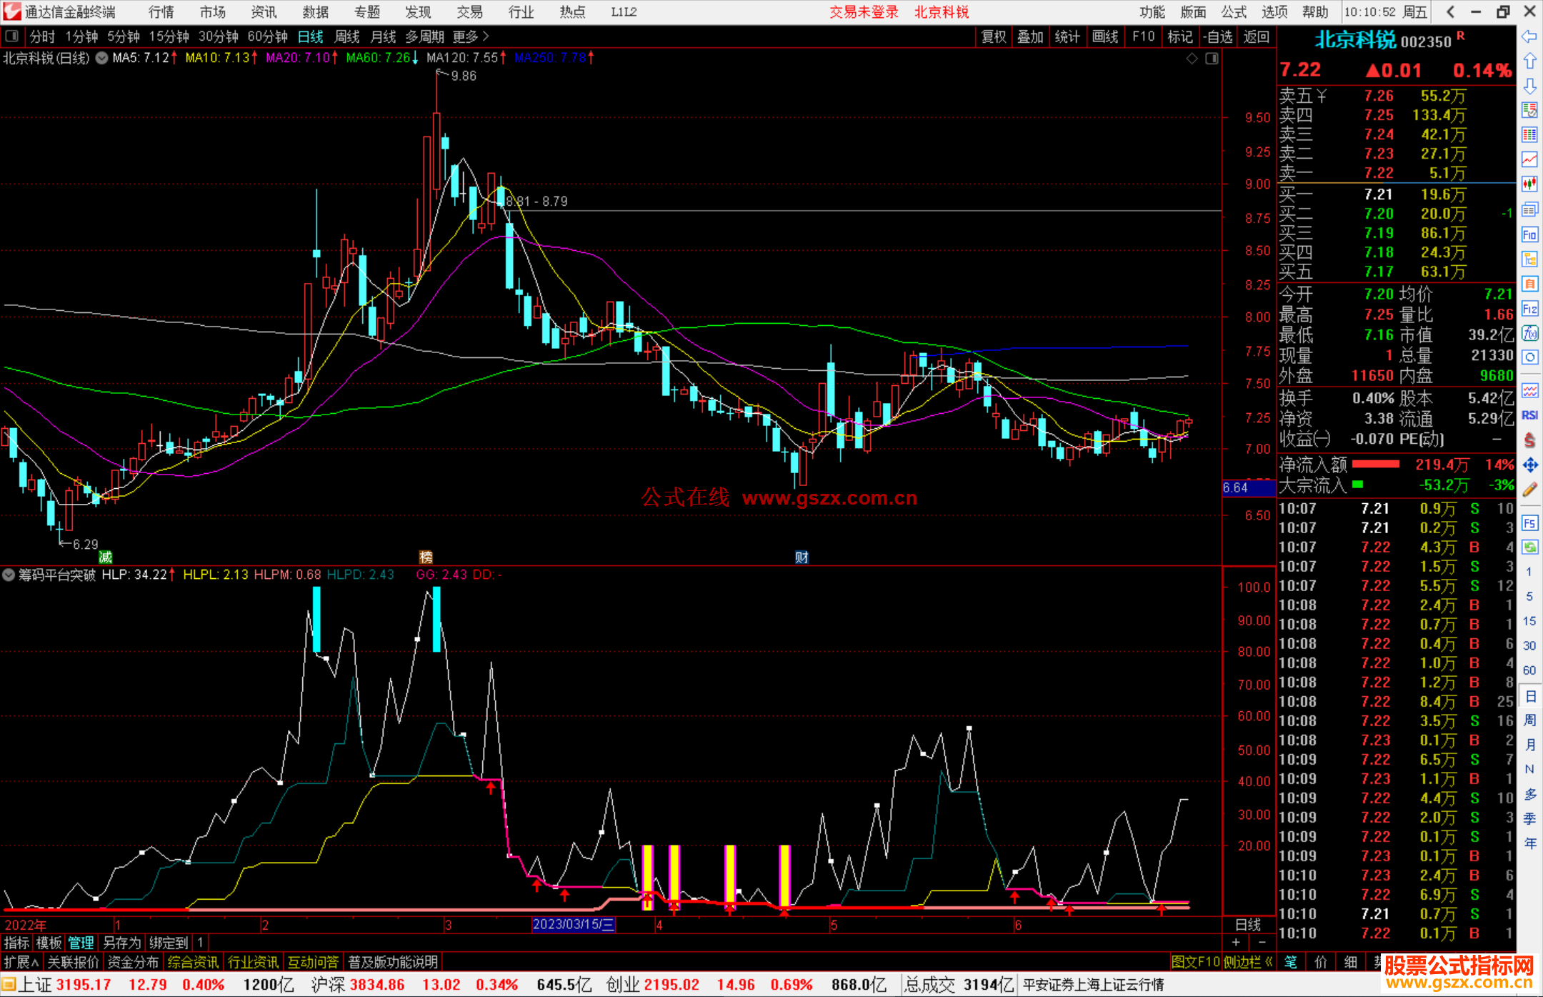Image resolution: width=1543 pixels, height=997 pixels.
Task: Open the candlestick chart sidebar icon
Action: (1529, 184)
